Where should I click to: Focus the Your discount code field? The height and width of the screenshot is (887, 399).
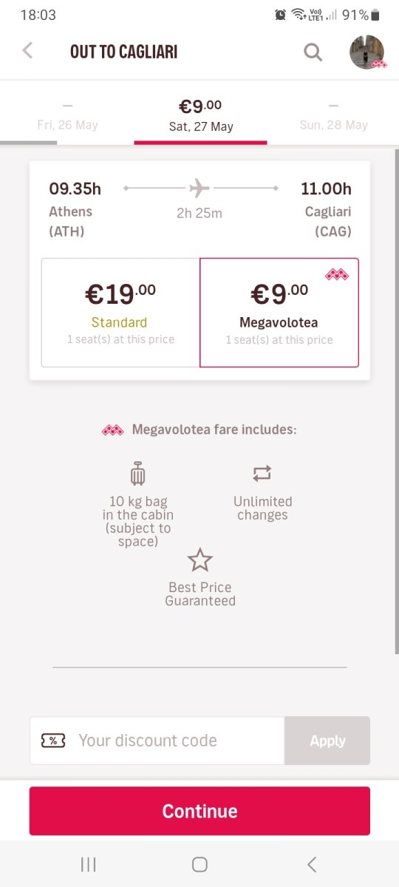157,741
